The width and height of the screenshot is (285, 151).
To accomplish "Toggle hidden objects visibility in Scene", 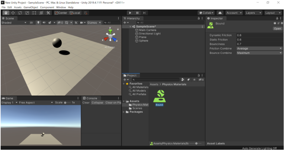I will click(x=60, y=23).
